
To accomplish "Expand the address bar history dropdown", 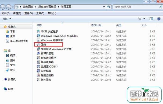I will [104, 7].
